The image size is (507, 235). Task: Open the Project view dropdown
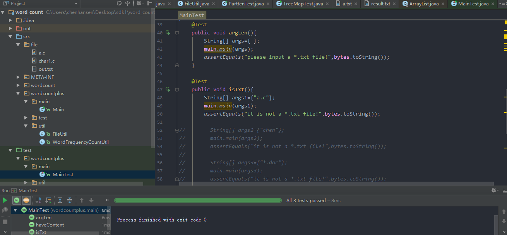click(x=75, y=3)
